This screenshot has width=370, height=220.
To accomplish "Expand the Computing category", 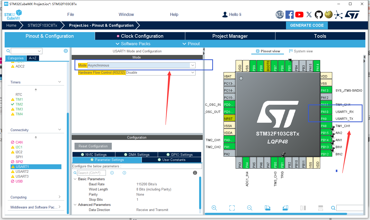I will coord(60,197).
